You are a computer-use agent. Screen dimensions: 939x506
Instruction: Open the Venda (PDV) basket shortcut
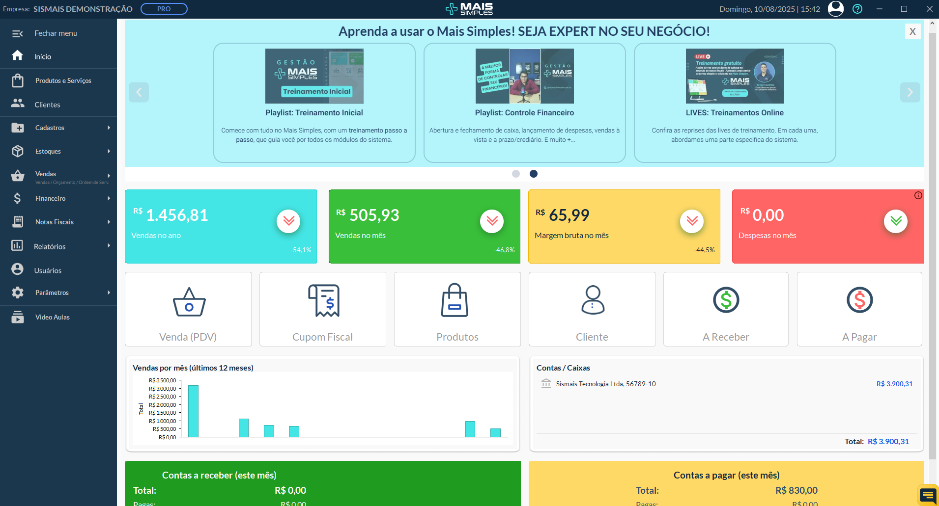point(189,302)
